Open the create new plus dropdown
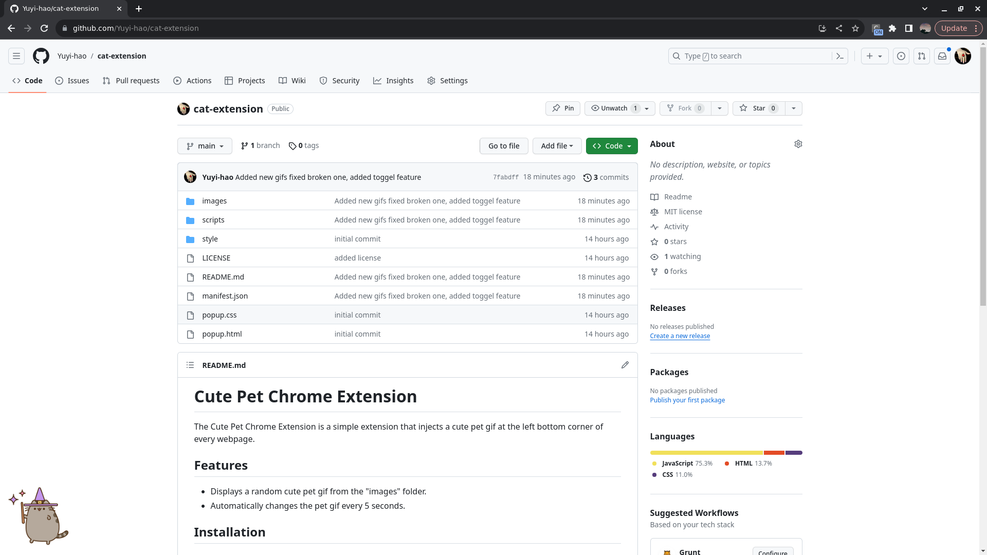987x555 pixels. pyautogui.click(x=874, y=56)
